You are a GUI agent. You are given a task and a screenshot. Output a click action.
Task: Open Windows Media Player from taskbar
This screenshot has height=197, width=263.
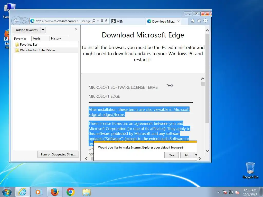[x=39, y=192]
